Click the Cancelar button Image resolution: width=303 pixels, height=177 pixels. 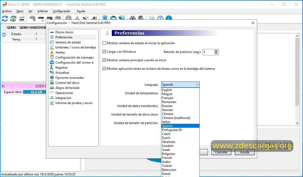(221, 152)
